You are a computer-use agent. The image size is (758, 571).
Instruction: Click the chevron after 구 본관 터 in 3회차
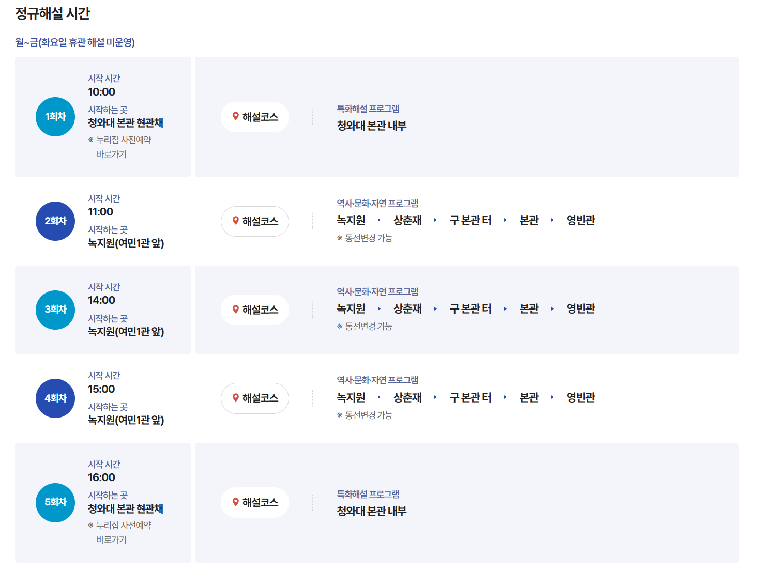pos(505,309)
